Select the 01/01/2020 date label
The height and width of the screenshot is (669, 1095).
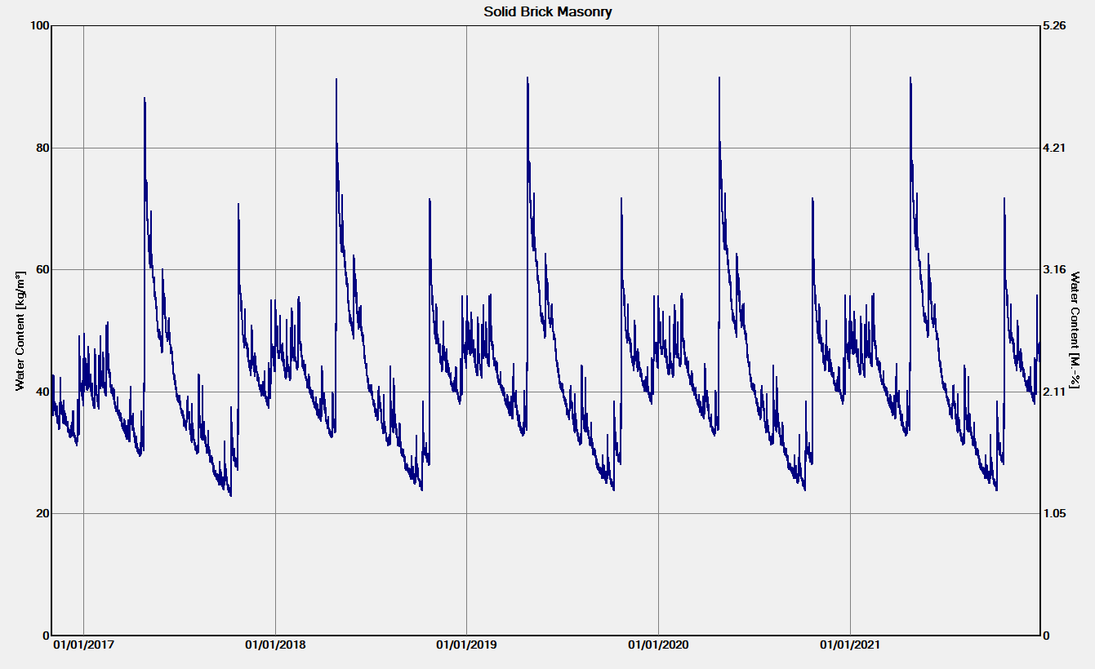tap(659, 645)
